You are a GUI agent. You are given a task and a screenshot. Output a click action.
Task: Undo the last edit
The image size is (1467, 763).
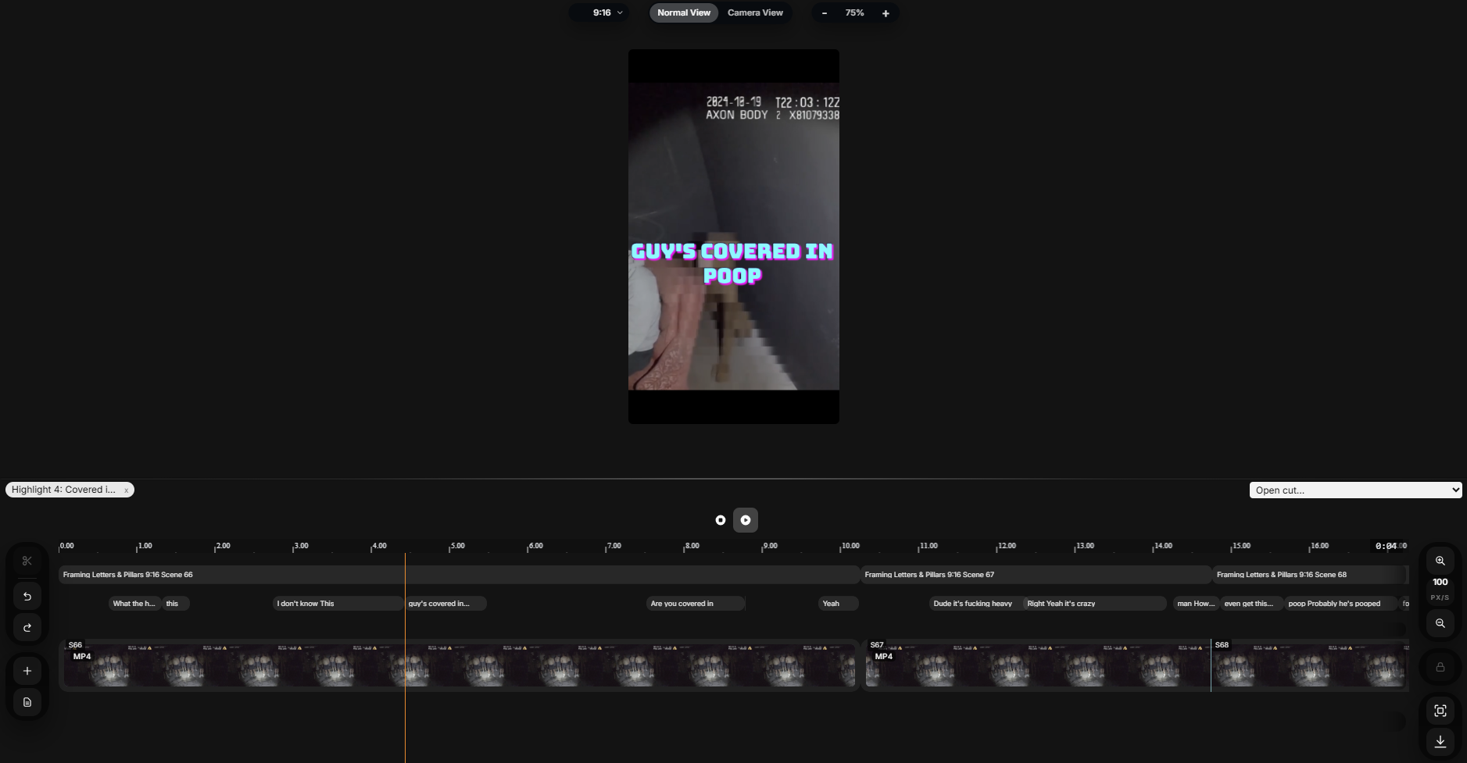27,596
